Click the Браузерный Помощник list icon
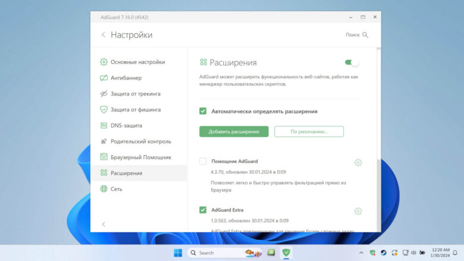This screenshot has height=261, width=464. tap(104, 157)
